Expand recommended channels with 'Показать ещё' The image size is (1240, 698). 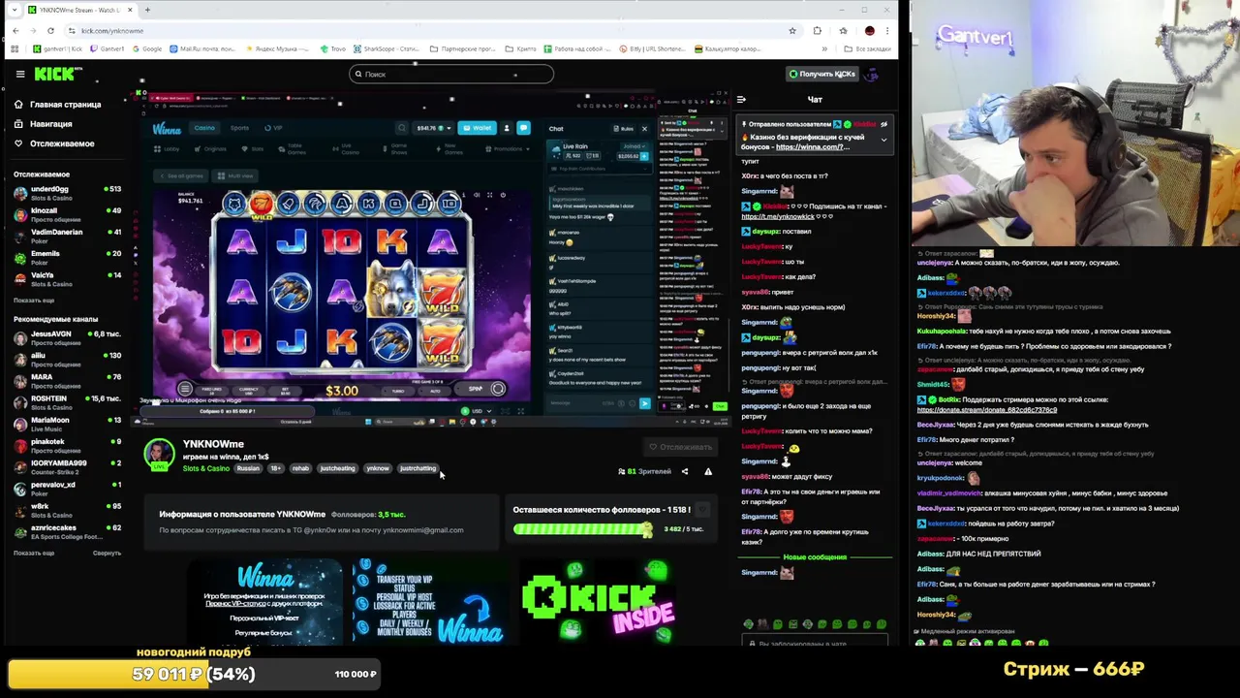pyautogui.click(x=34, y=553)
